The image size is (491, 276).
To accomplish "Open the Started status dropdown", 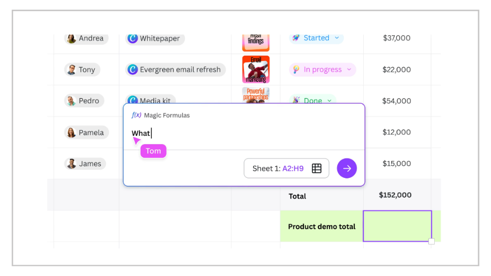I will (337, 38).
